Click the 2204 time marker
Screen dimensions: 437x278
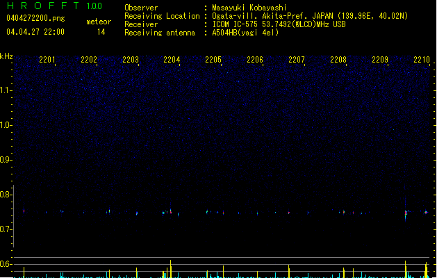172,60
